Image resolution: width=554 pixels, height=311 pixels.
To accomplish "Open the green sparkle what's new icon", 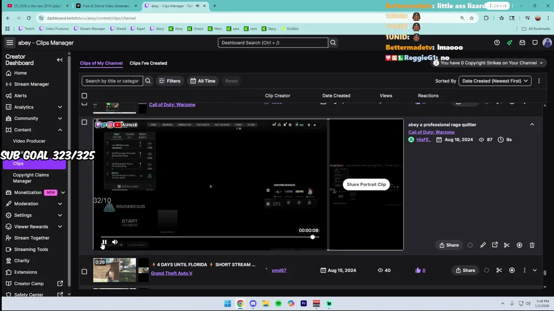I will coord(509,43).
